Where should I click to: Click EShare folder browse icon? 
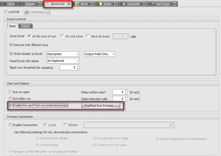coord(171,125)
